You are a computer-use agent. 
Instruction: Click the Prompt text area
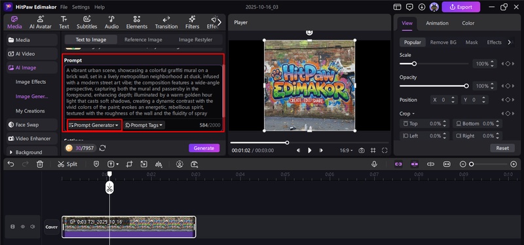click(143, 92)
